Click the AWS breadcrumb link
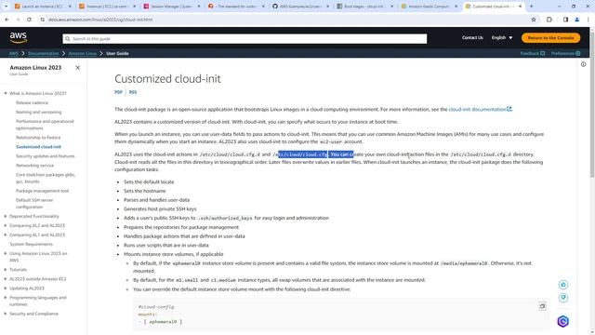Viewport: 595px width, 335px height. tap(14, 54)
